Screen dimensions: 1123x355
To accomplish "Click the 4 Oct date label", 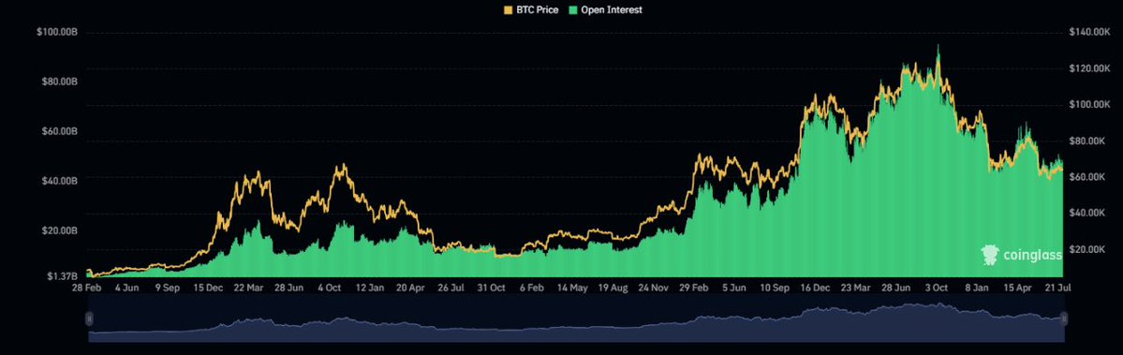I will (x=330, y=288).
